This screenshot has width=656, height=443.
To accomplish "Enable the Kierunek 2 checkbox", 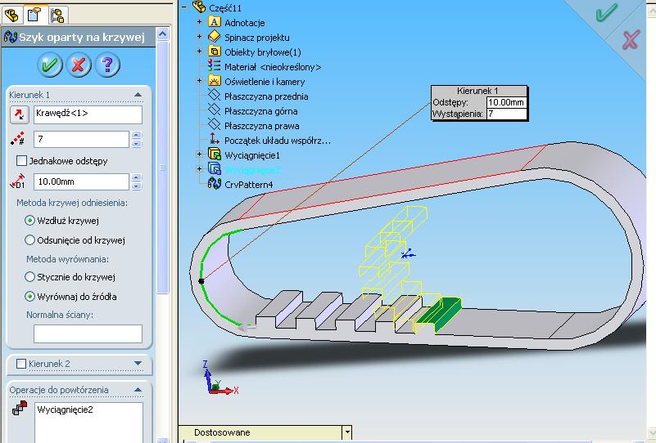I will (x=21, y=364).
